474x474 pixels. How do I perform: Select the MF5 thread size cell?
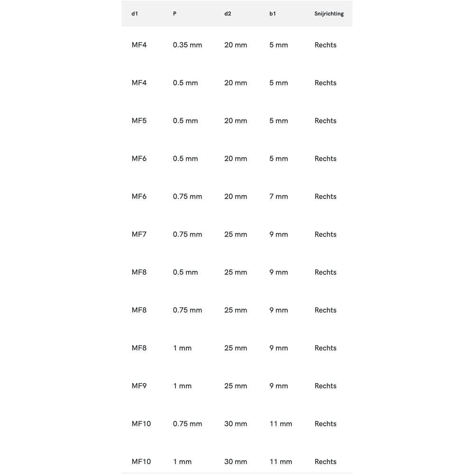(139, 121)
